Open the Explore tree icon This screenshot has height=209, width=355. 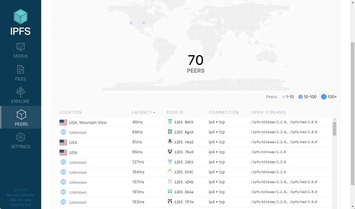tap(20, 92)
